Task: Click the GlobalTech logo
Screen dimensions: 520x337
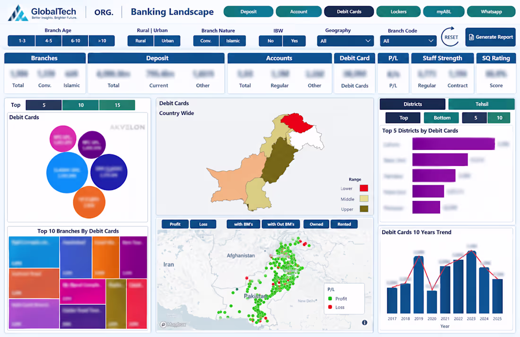Action: 43,13
